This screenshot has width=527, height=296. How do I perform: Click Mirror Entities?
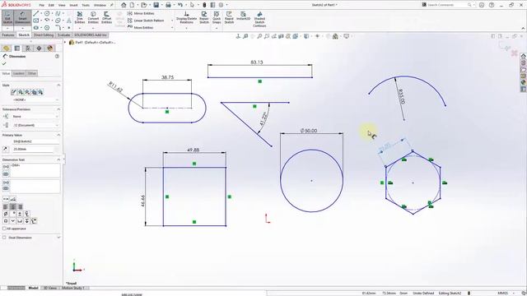(x=141, y=13)
